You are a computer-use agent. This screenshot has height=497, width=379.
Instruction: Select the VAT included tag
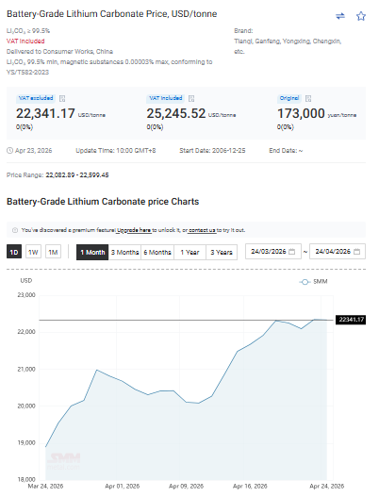(166, 98)
